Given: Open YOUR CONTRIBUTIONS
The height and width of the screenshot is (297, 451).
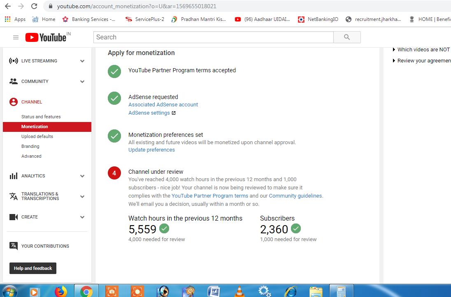Looking at the screenshot, I should click(45, 246).
